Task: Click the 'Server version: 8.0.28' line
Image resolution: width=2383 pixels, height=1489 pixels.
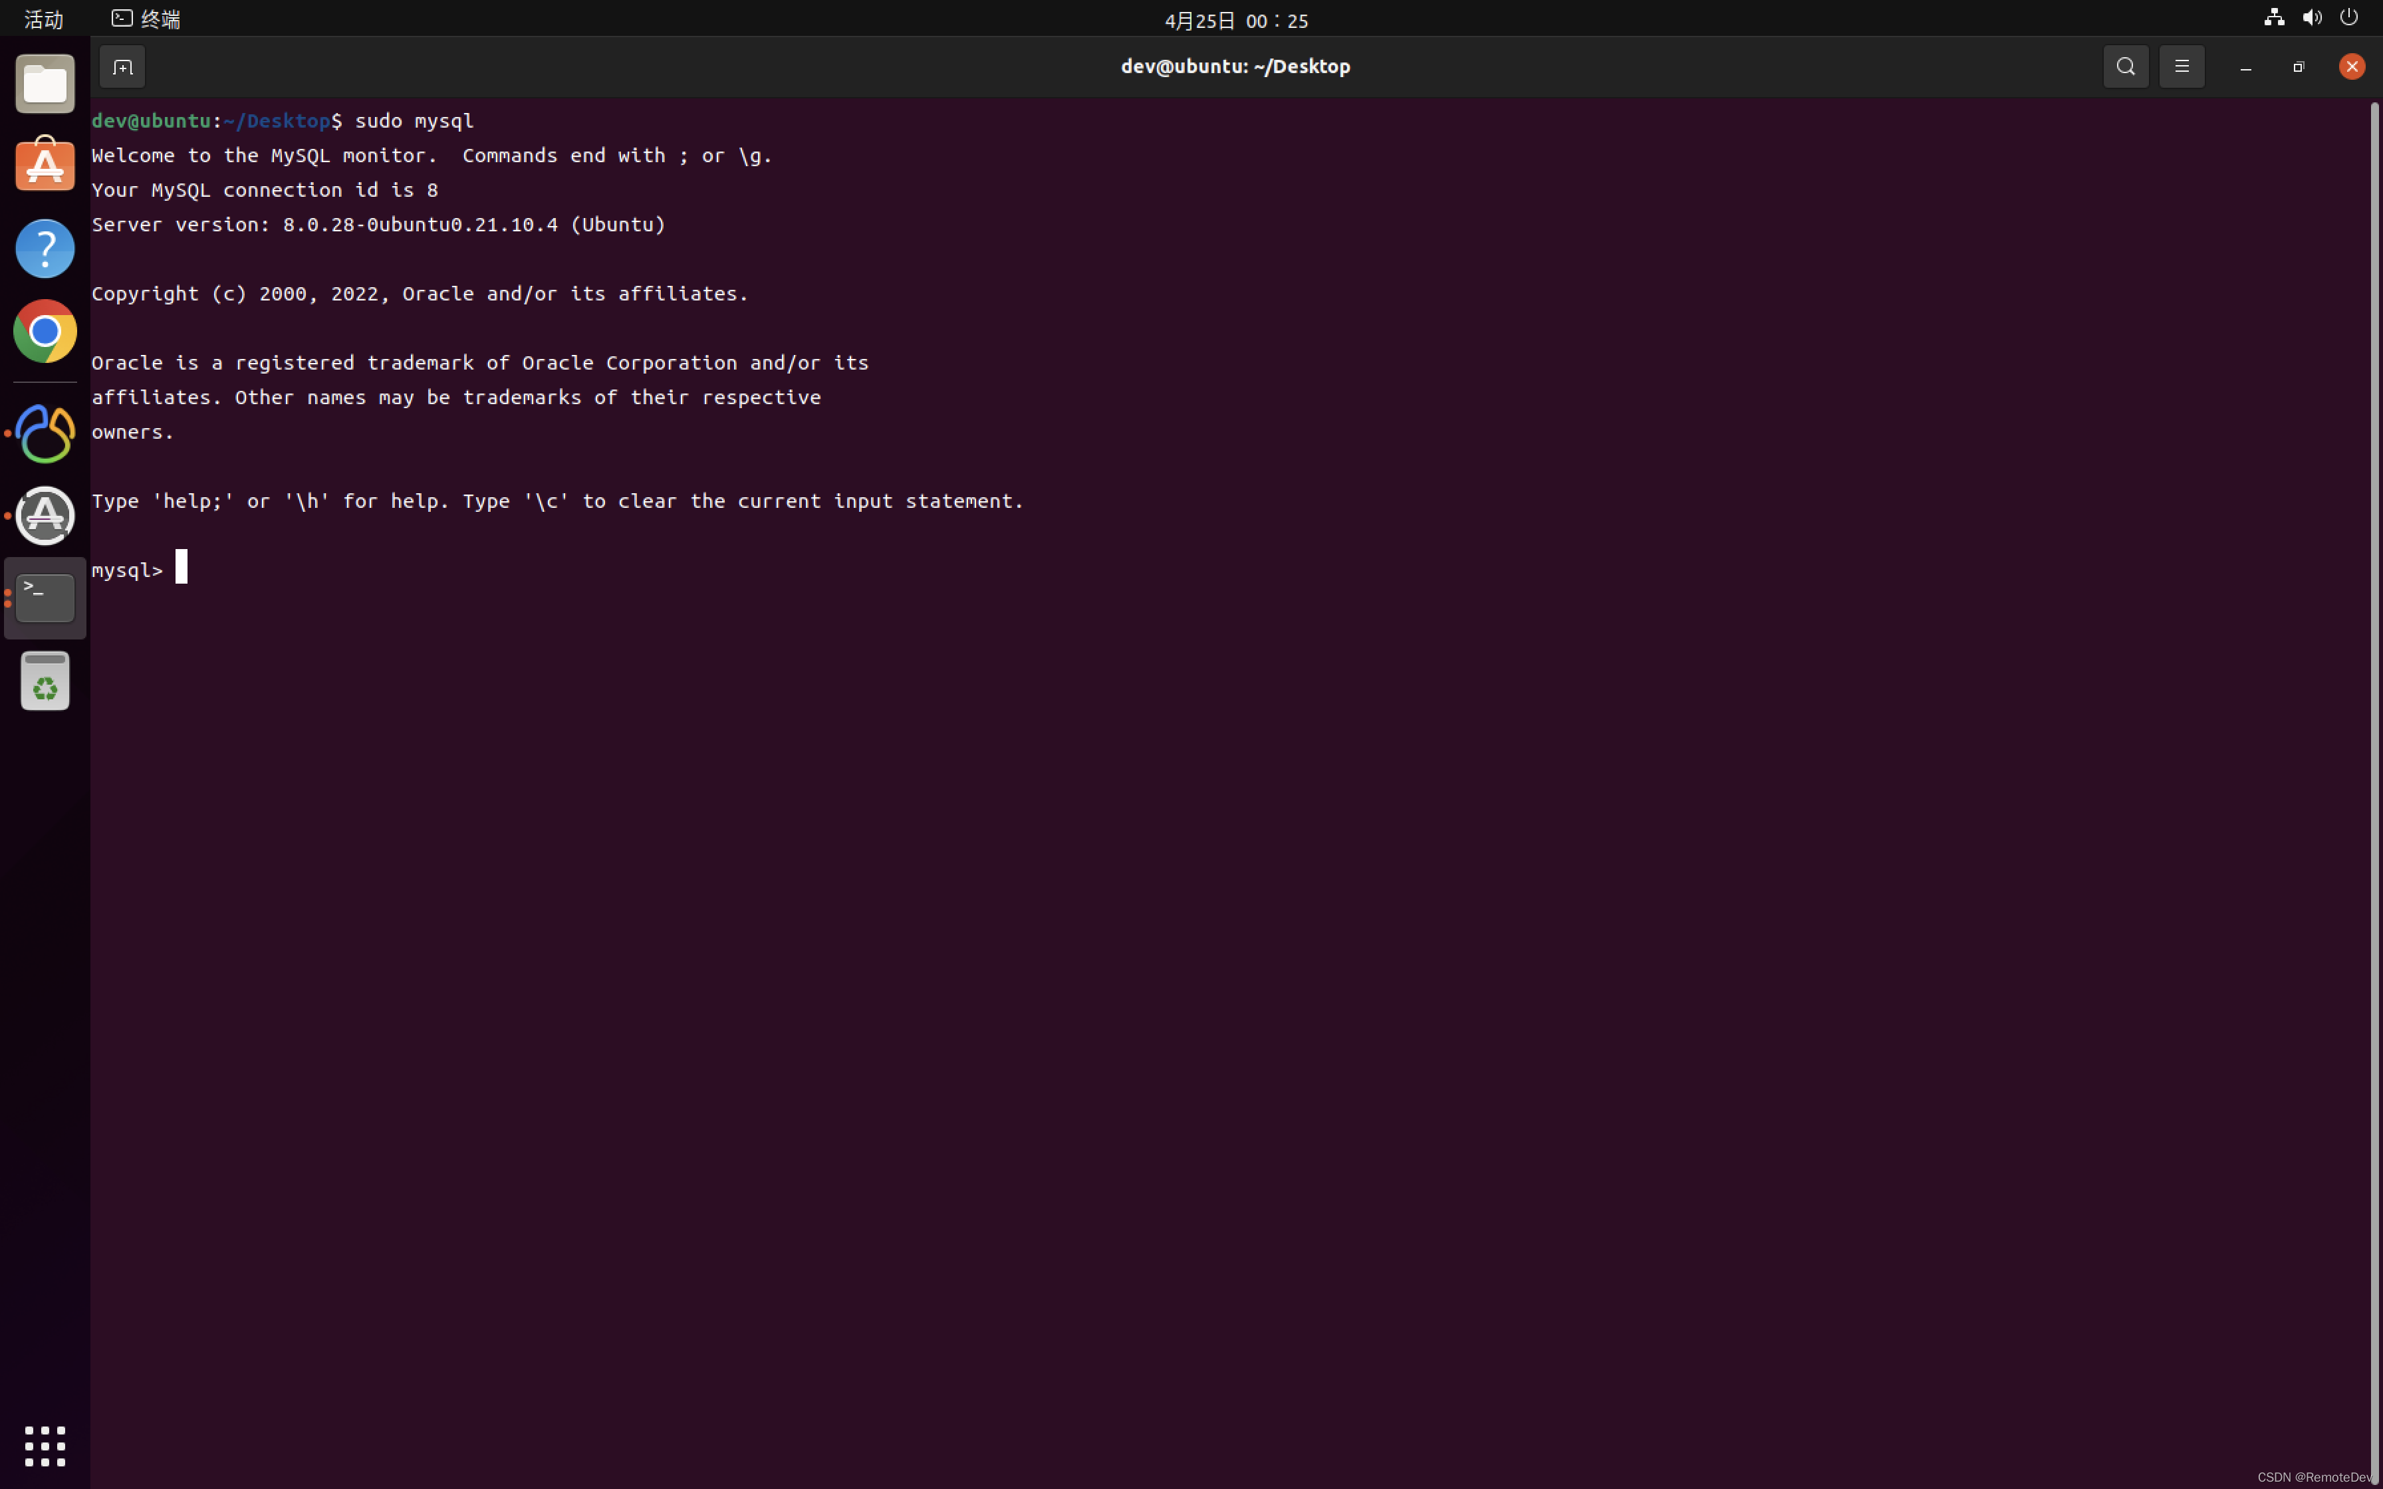Action: pos(378,225)
